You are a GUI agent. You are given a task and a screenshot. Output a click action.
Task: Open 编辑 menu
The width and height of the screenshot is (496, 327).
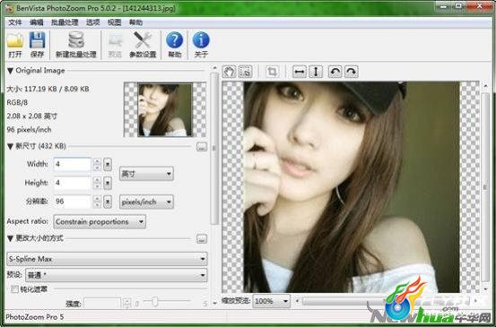[37, 22]
